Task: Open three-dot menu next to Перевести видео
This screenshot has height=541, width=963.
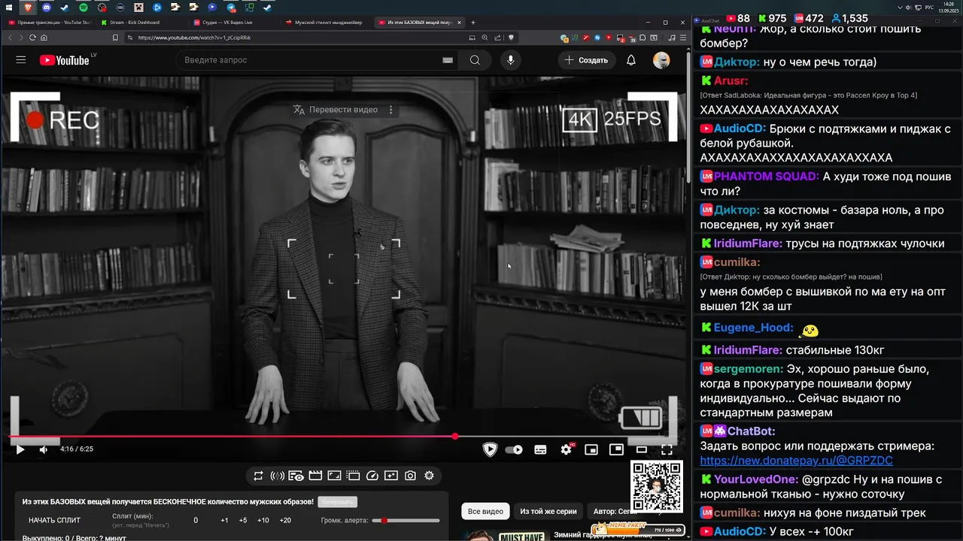Action: [x=390, y=110]
